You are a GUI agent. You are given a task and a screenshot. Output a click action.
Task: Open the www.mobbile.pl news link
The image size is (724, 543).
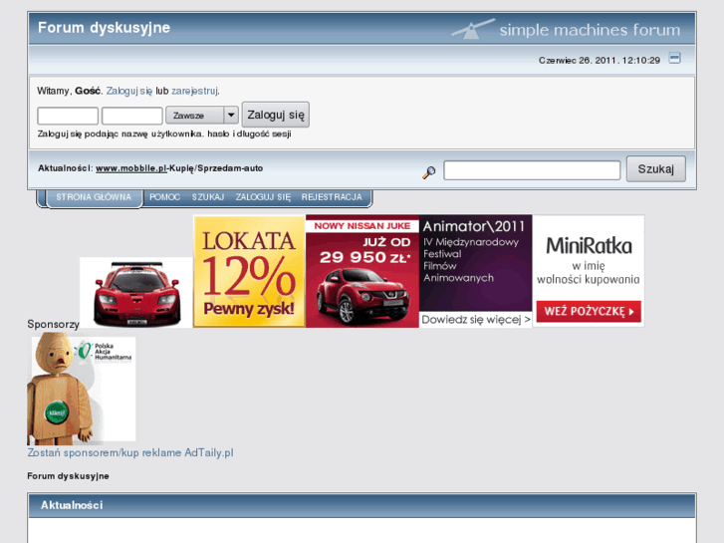[131, 168]
